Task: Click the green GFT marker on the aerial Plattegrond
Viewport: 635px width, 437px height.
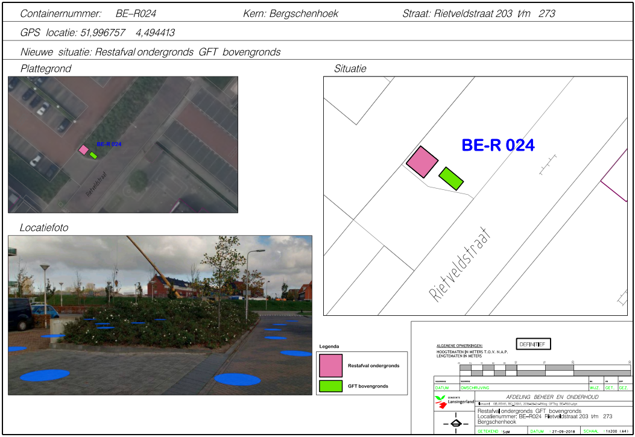Action: click(93, 155)
